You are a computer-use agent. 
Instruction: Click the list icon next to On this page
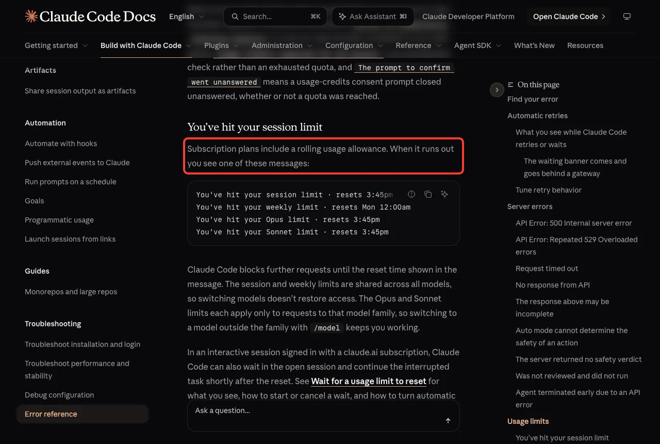point(510,85)
